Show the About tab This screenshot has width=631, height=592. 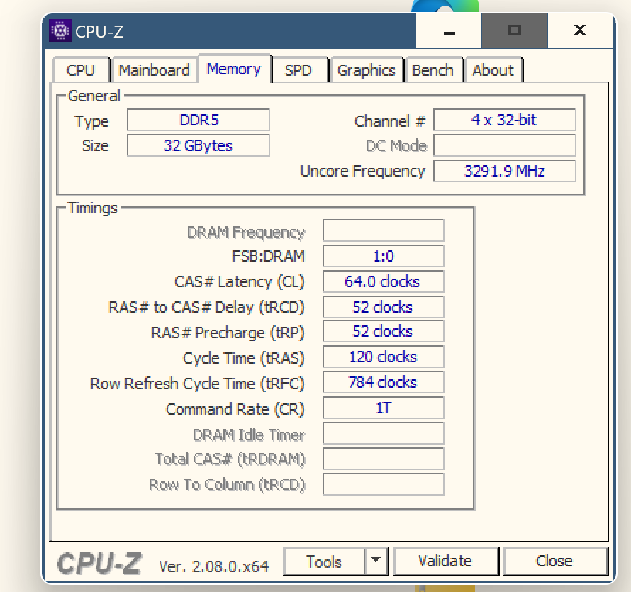point(493,70)
